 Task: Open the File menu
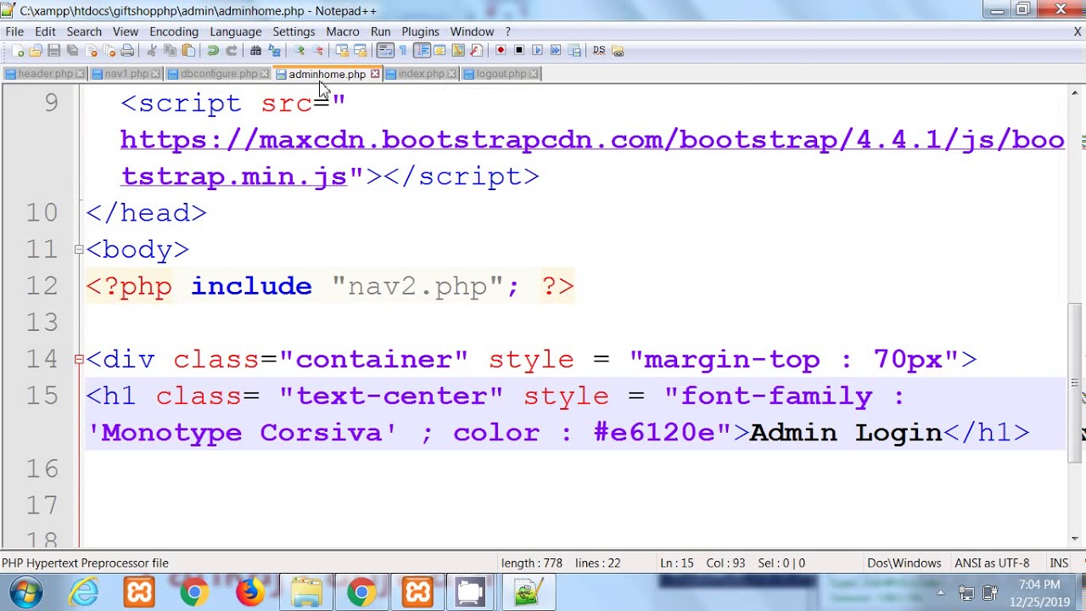[x=14, y=31]
